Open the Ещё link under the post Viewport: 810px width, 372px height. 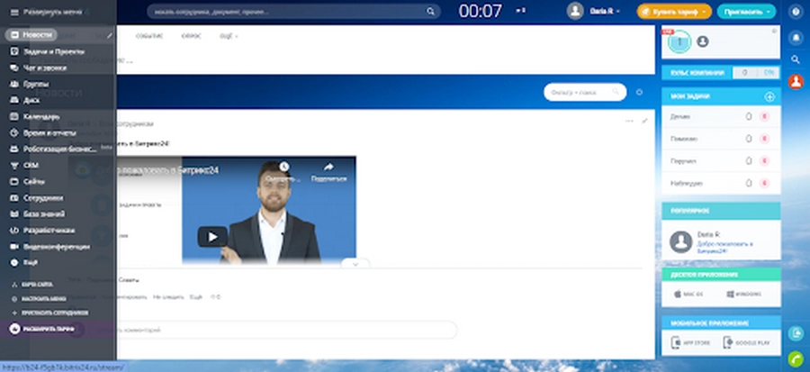[x=196, y=297]
